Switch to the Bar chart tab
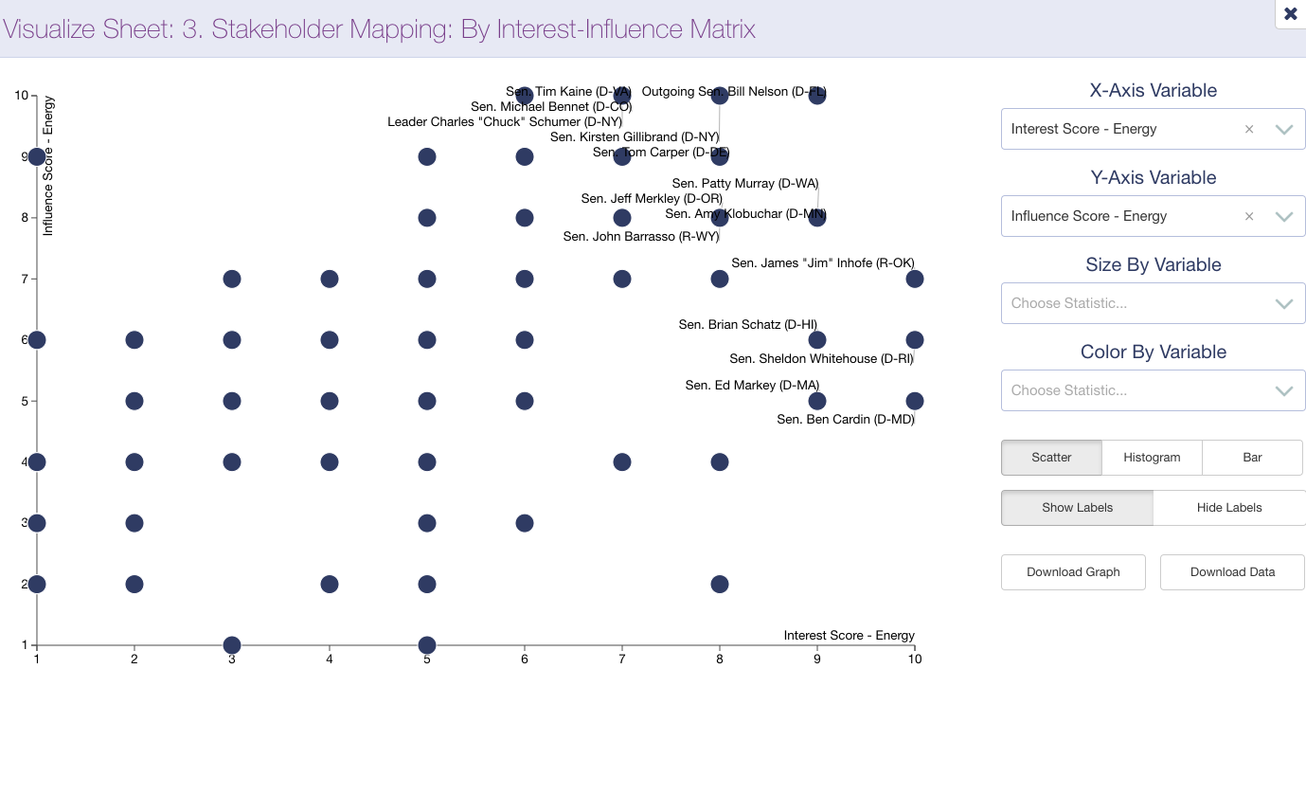Image resolution: width=1306 pixels, height=795 pixels. [x=1252, y=458]
